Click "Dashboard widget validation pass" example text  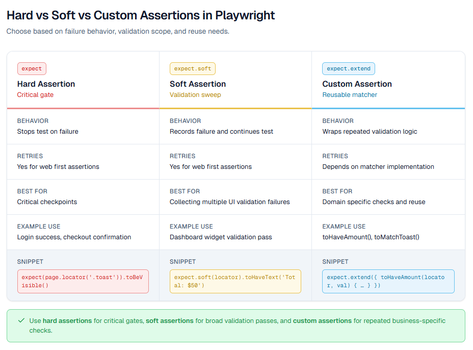pyautogui.click(x=221, y=237)
